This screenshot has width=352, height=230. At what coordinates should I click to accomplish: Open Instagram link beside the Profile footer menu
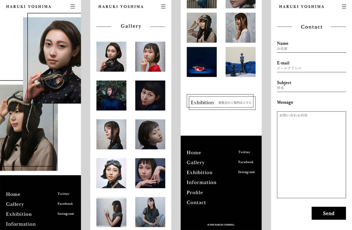(x=246, y=172)
